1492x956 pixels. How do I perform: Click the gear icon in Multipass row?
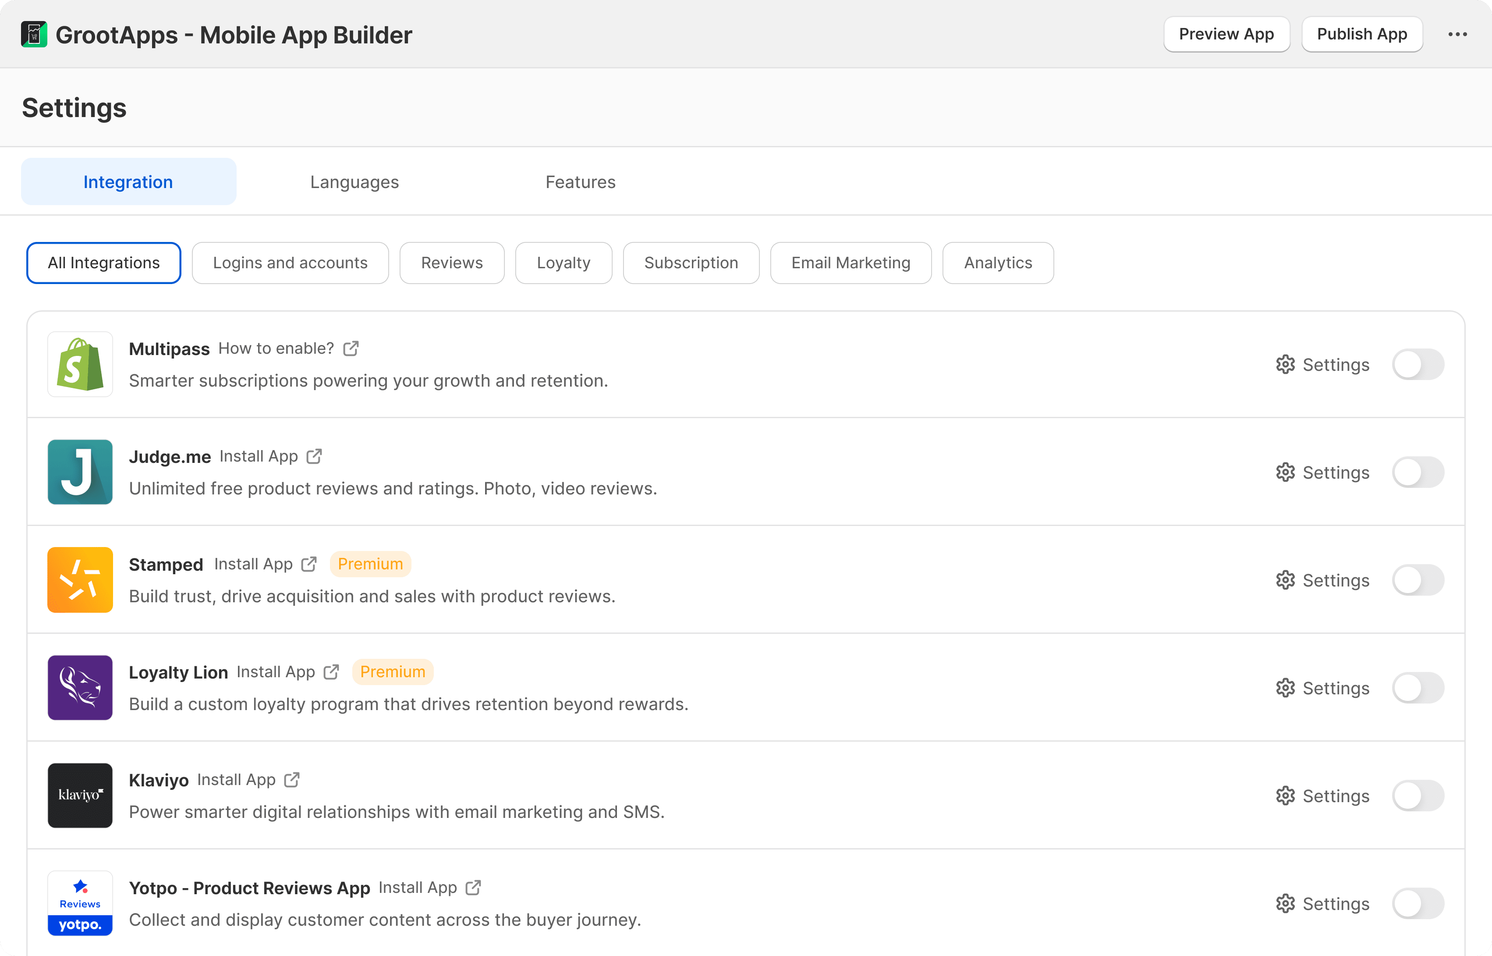pyautogui.click(x=1286, y=364)
